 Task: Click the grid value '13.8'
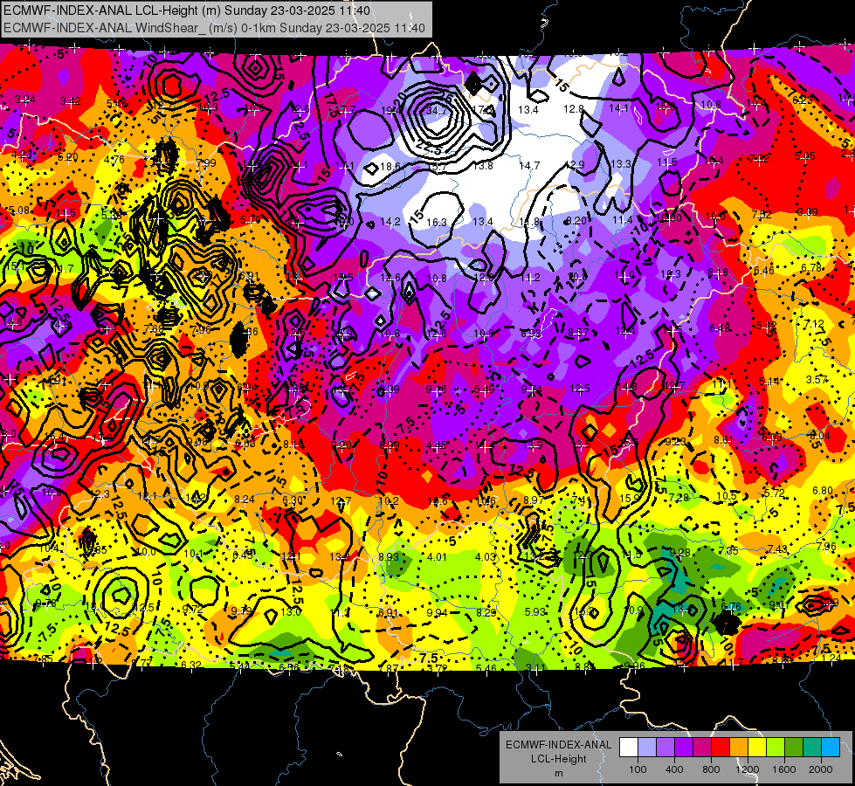click(x=483, y=165)
